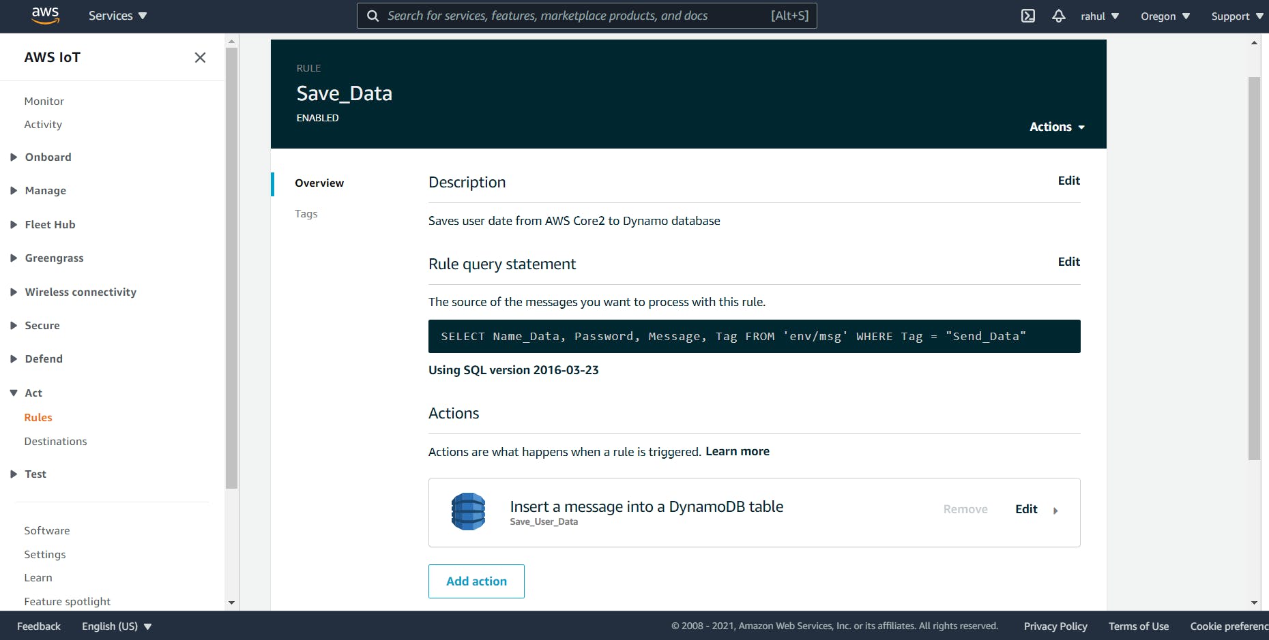Expand the Fleet Hub section
1269x640 pixels.
pyautogui.click(x=43, y=224)
